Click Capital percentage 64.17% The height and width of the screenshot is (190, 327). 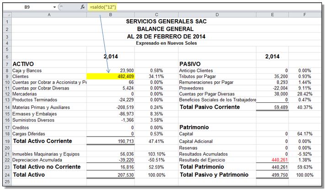coord(305,134)
